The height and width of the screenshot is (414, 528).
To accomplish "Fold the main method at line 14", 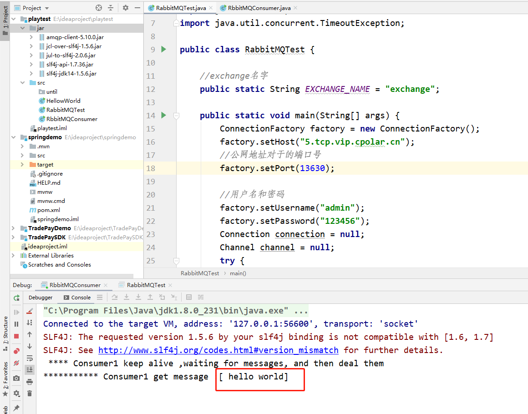I will [x=176, y=116].
